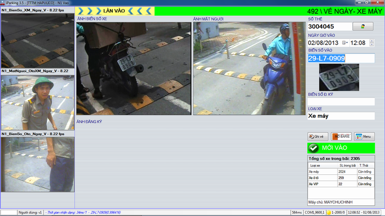The image size is (385, 216).
Task: Click the left-pointing arrows after LÀN VÀO
Action: 140,11
